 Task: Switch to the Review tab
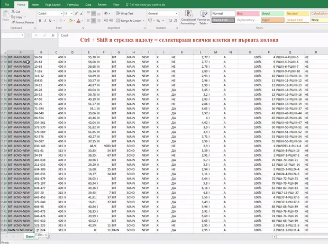tap(102, 5)
